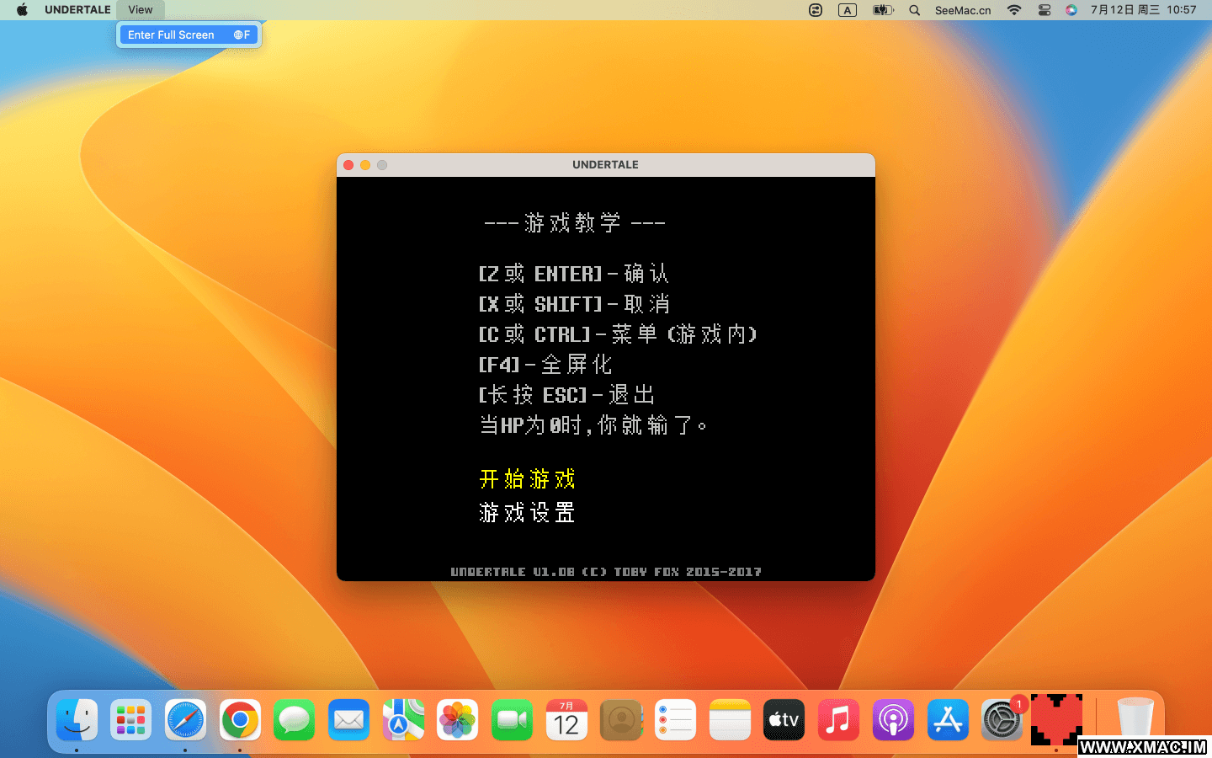Click the date and time 7月12日 周三 10:57
The image size is (1212, 758).
point(1143,10)
